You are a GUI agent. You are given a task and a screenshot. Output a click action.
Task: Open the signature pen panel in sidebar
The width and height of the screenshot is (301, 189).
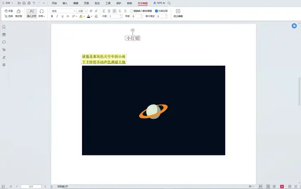4,57
